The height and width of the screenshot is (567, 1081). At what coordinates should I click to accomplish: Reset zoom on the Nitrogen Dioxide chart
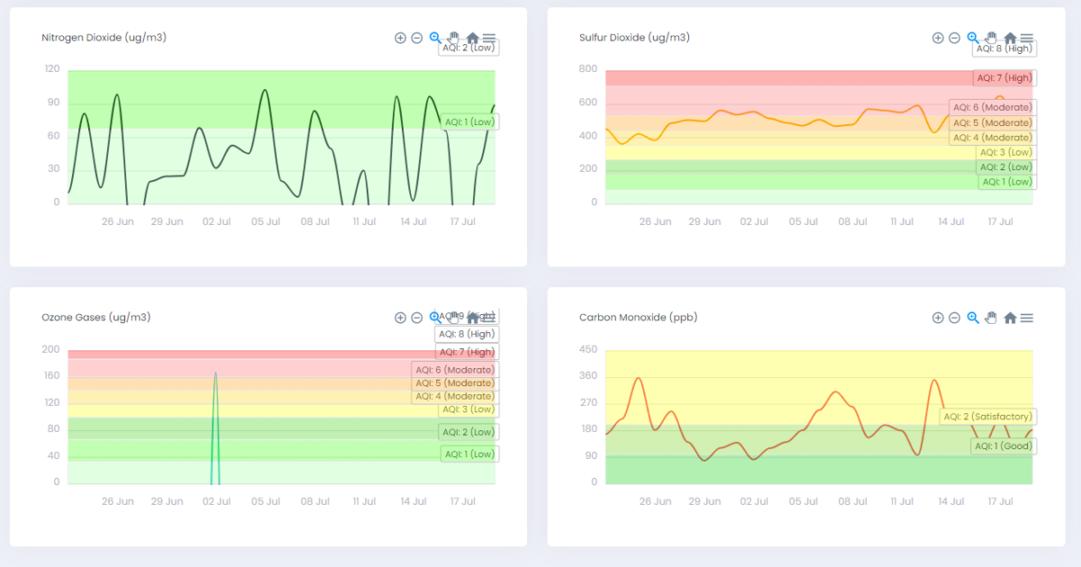click(x=472, y=38)
